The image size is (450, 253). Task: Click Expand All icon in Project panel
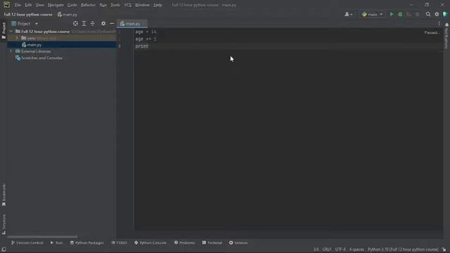click(84, 23)
